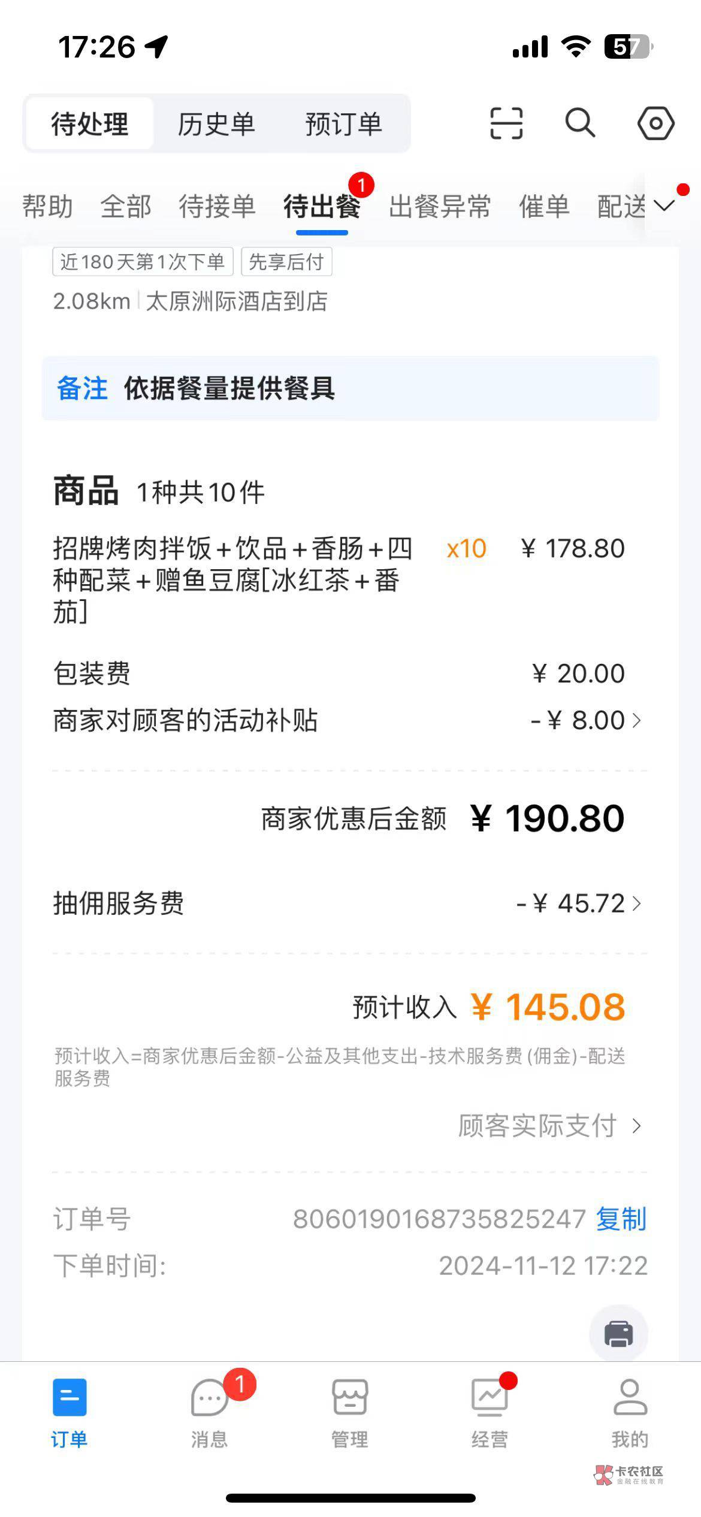Tap the scan QR code icon

506,123
